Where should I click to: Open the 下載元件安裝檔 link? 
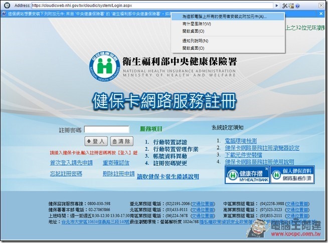point(243,155)
